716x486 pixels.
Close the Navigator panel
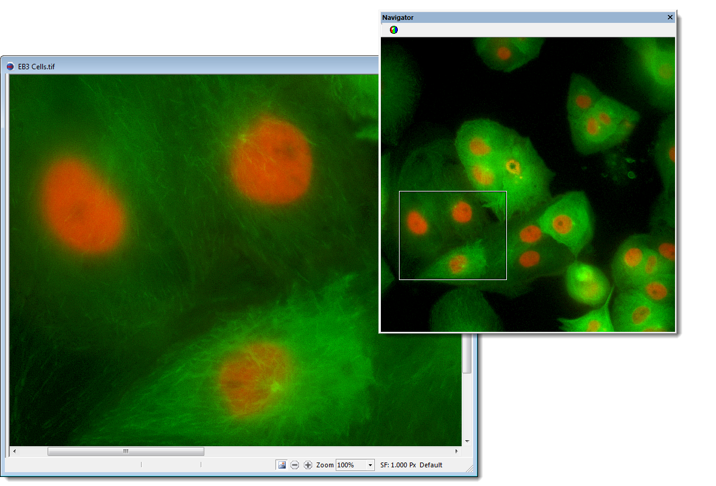670,17
